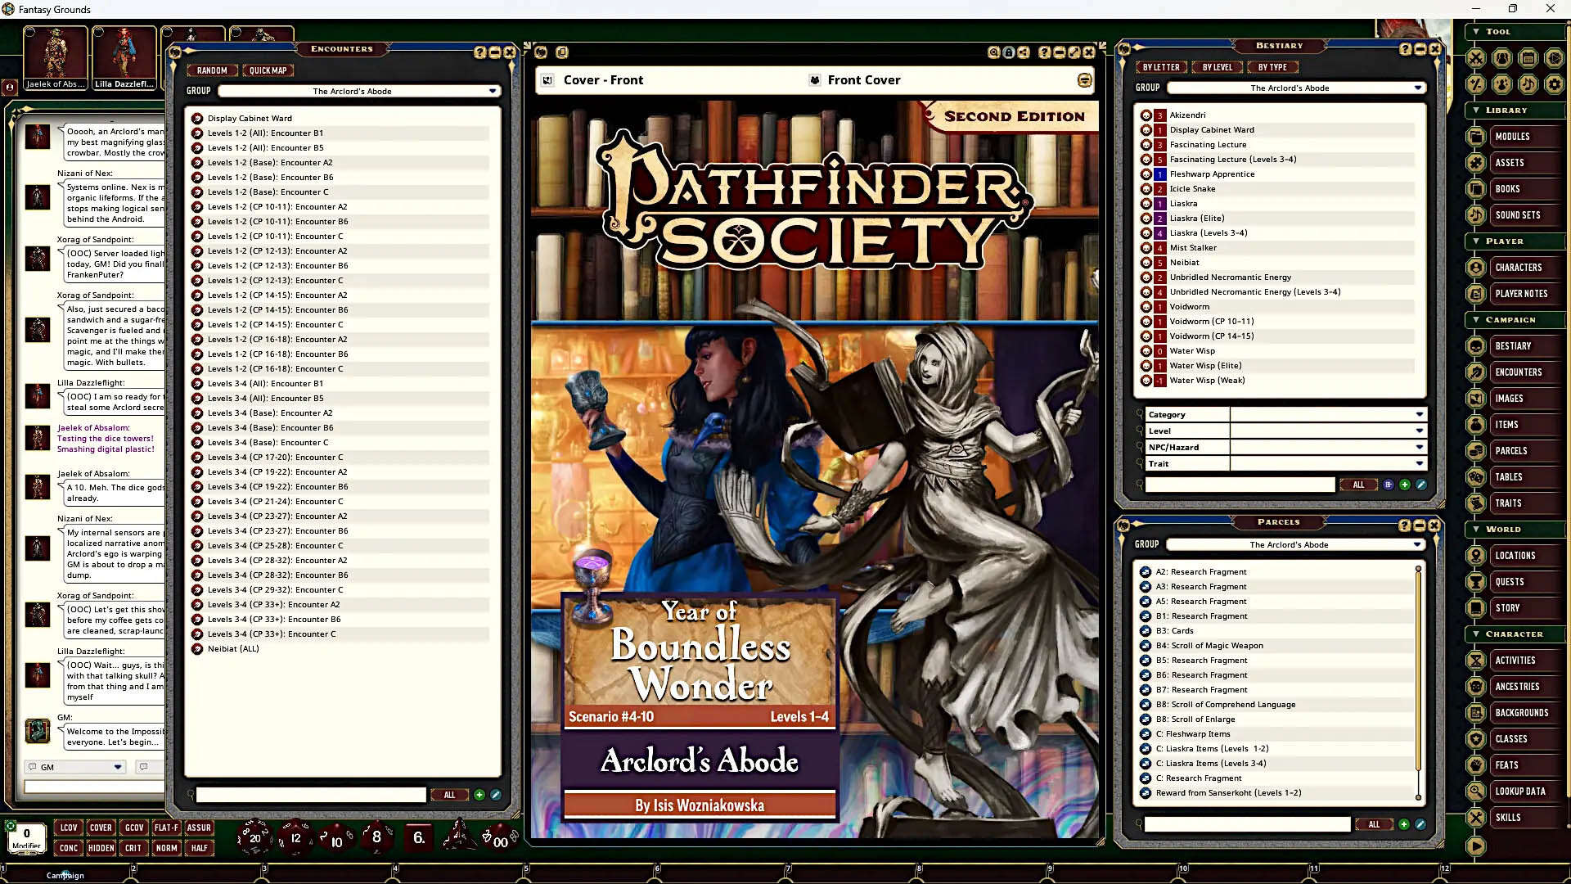Image resolution: width=1571 pixels, height=884 pixels.
Task: Open the Neibiat (ALL) encounter entry
Action: click(233, 649)
